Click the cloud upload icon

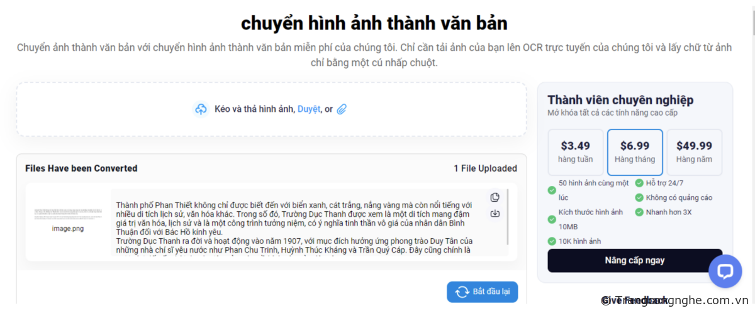[x=201, y=109]
